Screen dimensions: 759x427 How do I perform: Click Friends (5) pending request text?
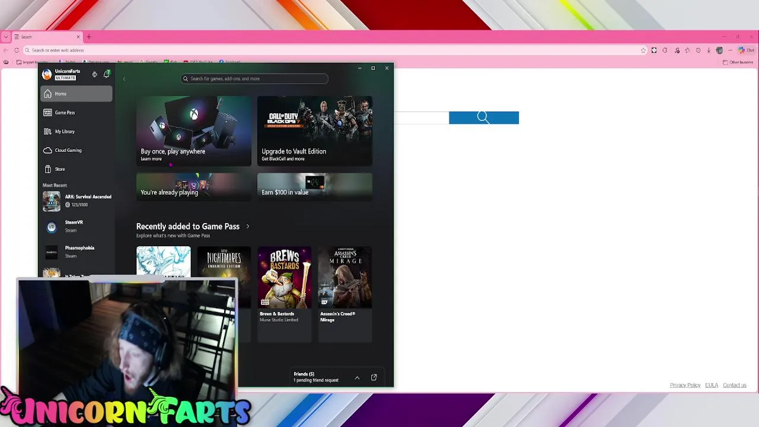(x=316, y=377)
